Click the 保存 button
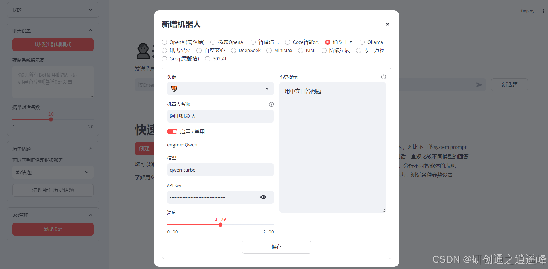Image resolution: width=548 pixels, height=269 pixels. pos(277,247)
